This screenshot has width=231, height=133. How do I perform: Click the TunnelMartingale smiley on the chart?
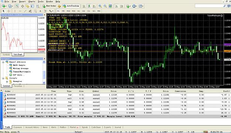(222, 15)
